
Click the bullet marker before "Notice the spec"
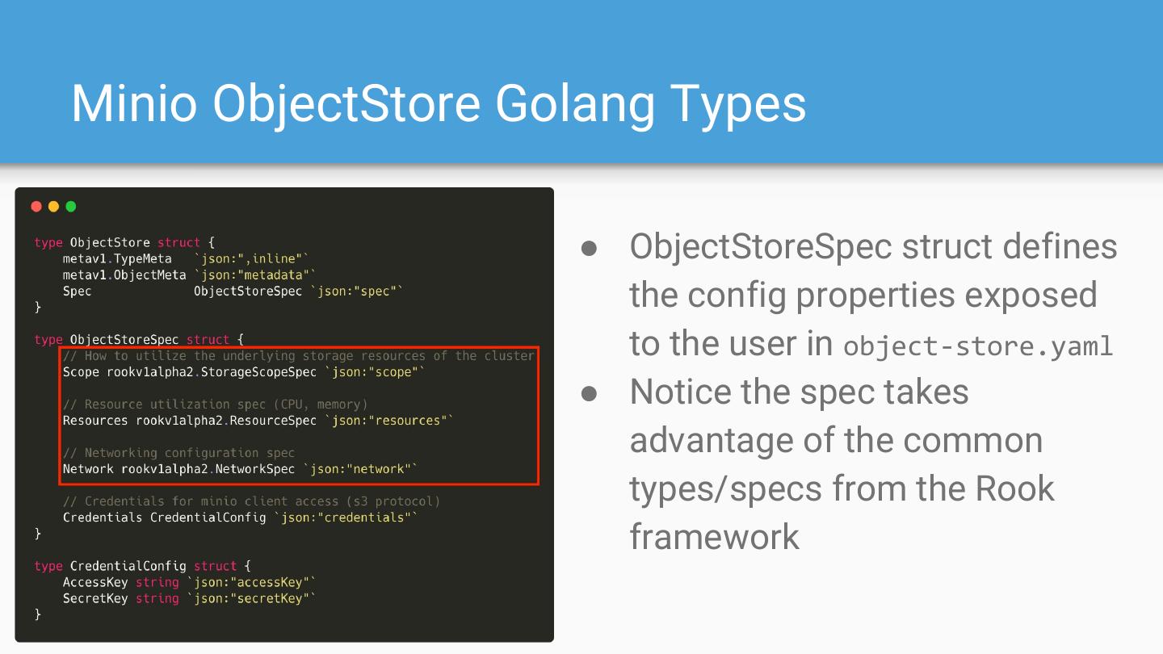pos(589,393)
